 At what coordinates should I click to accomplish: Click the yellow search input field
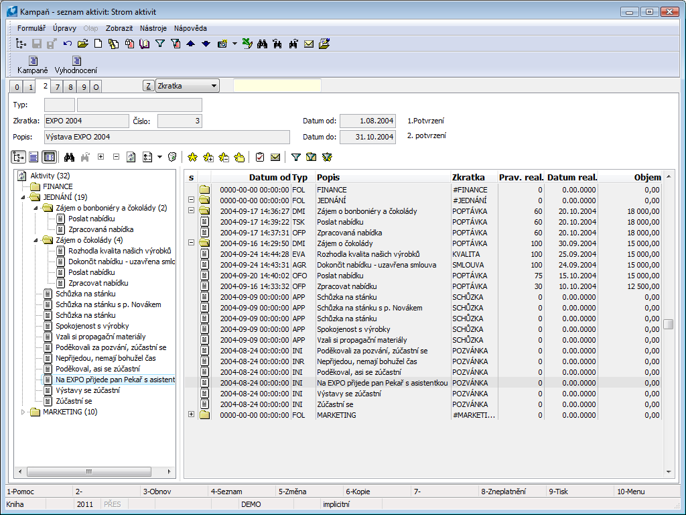[277, 86]
